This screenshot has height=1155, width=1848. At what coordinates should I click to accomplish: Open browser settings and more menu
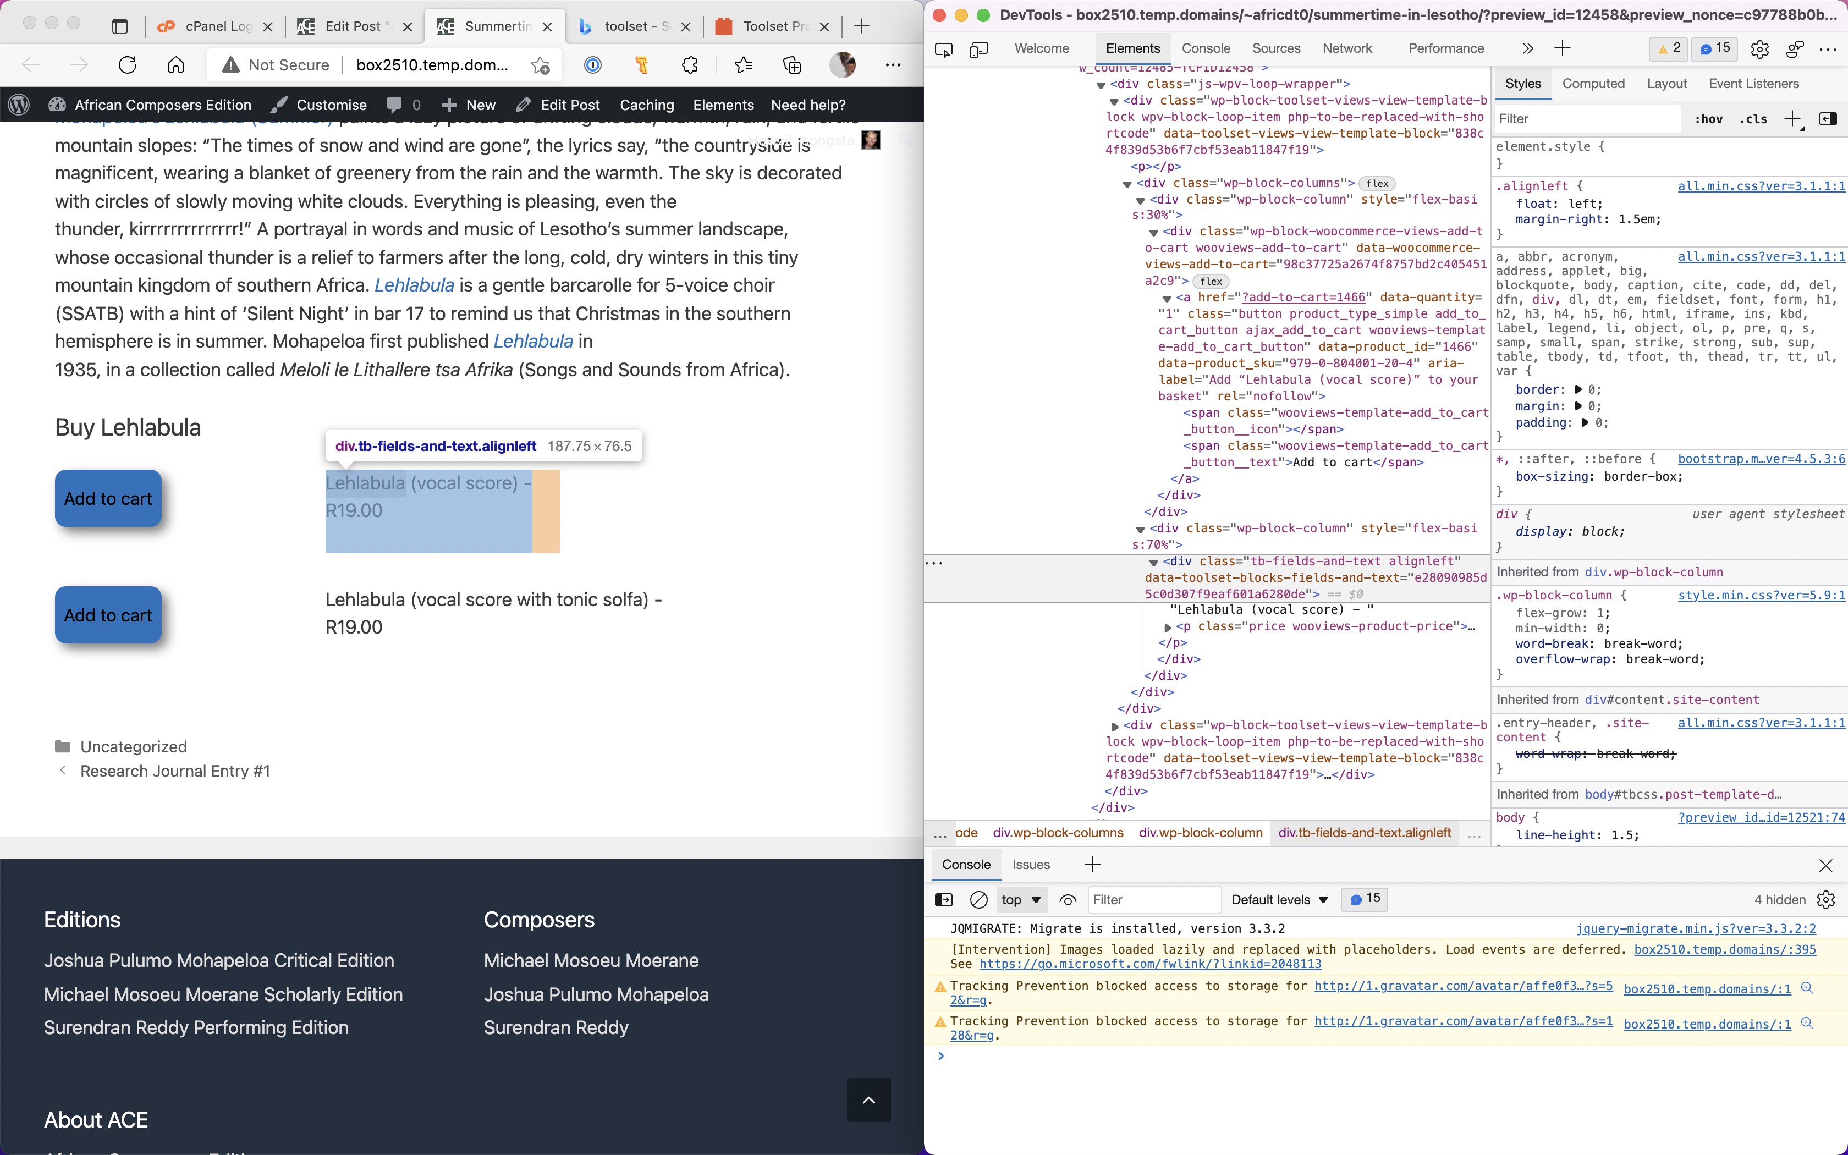[x=893, y=65]
